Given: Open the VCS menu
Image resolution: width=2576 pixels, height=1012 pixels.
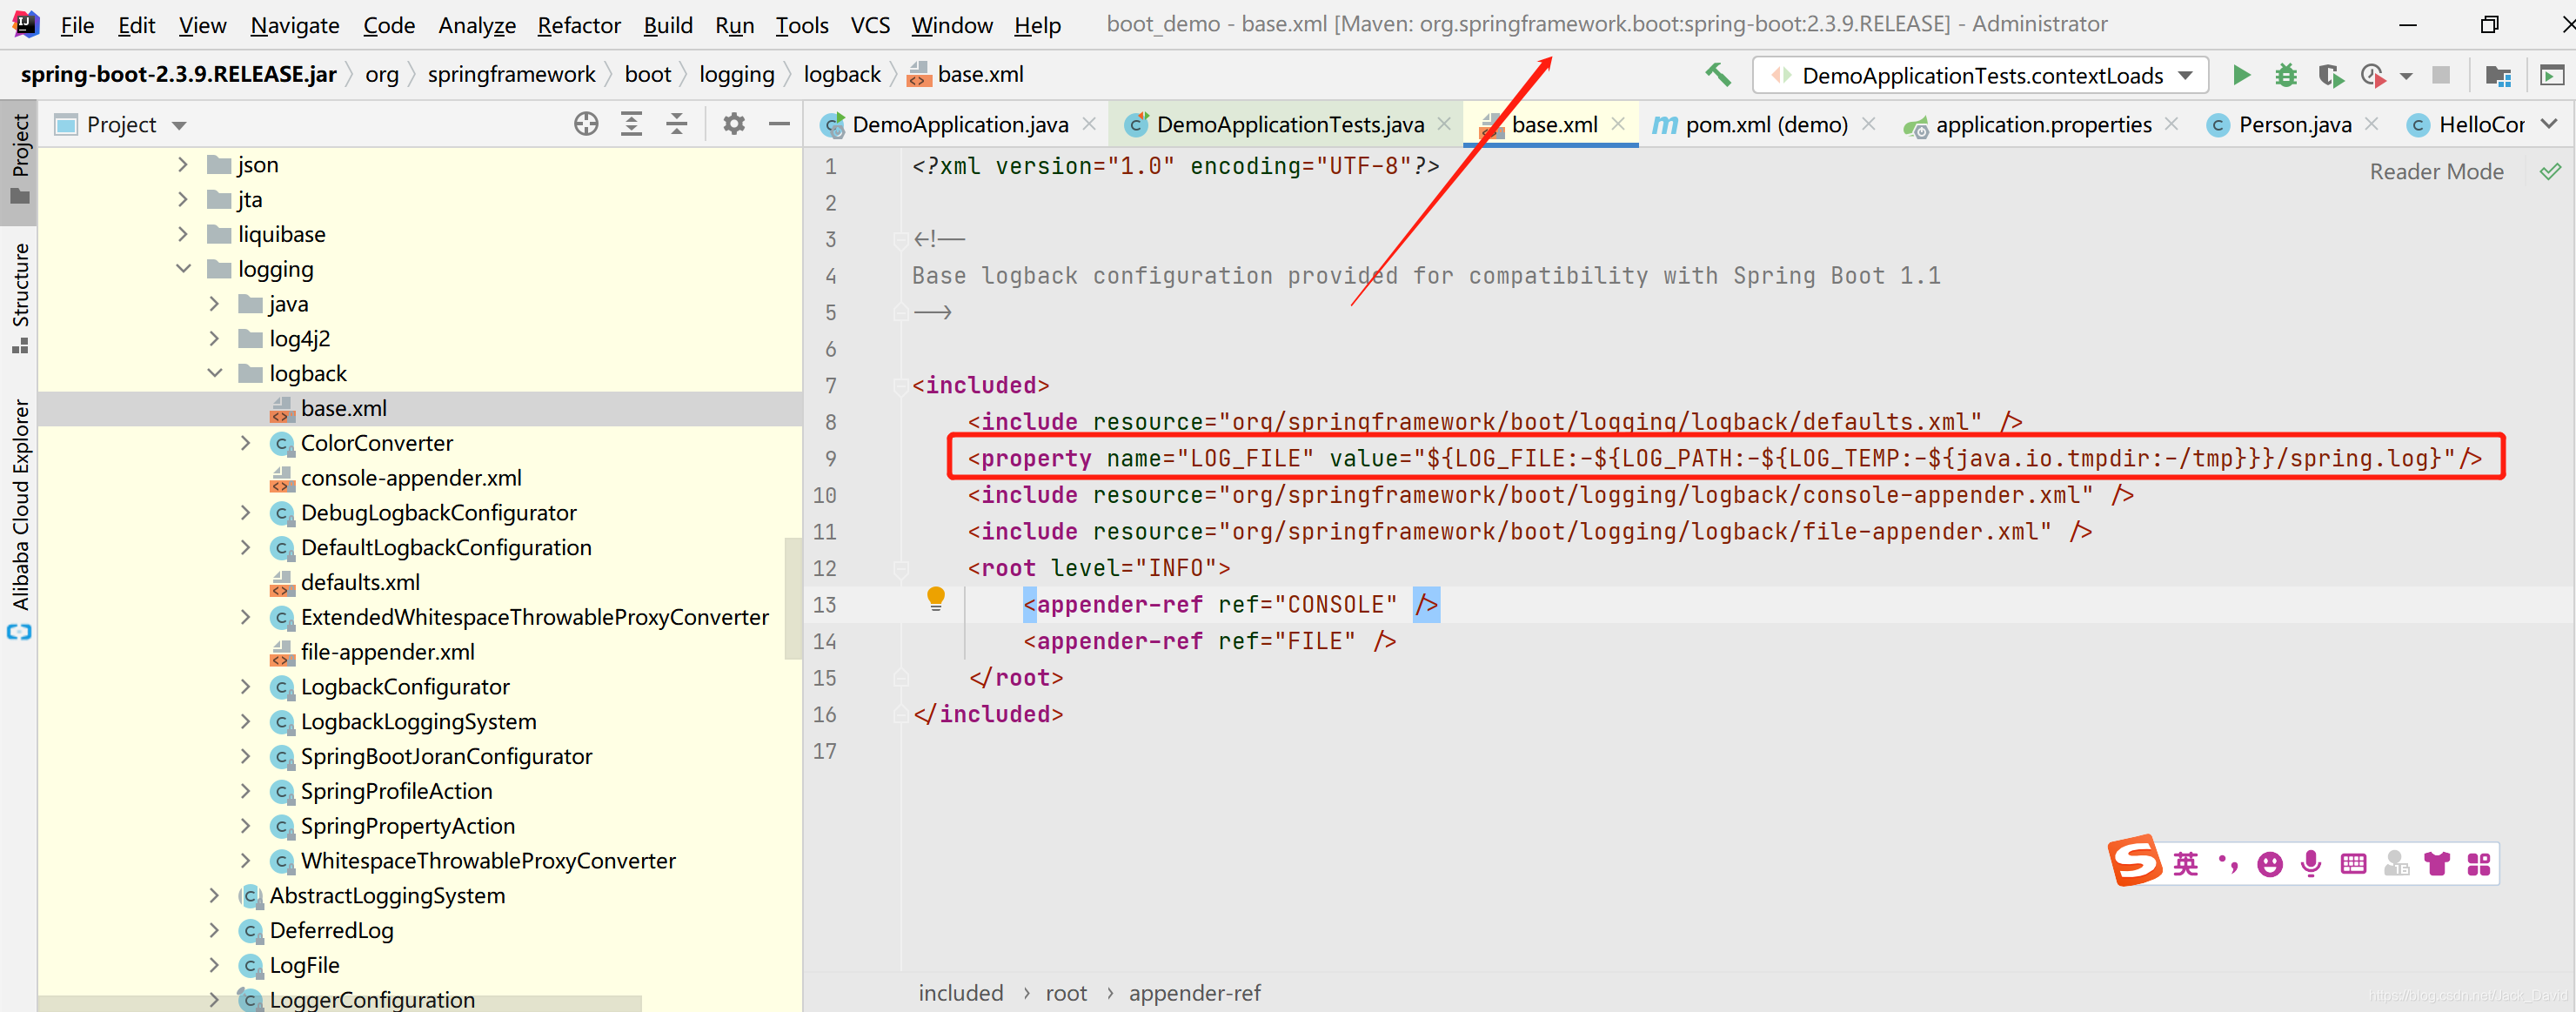Looking at the screenshot, I should tap(870, 25).
